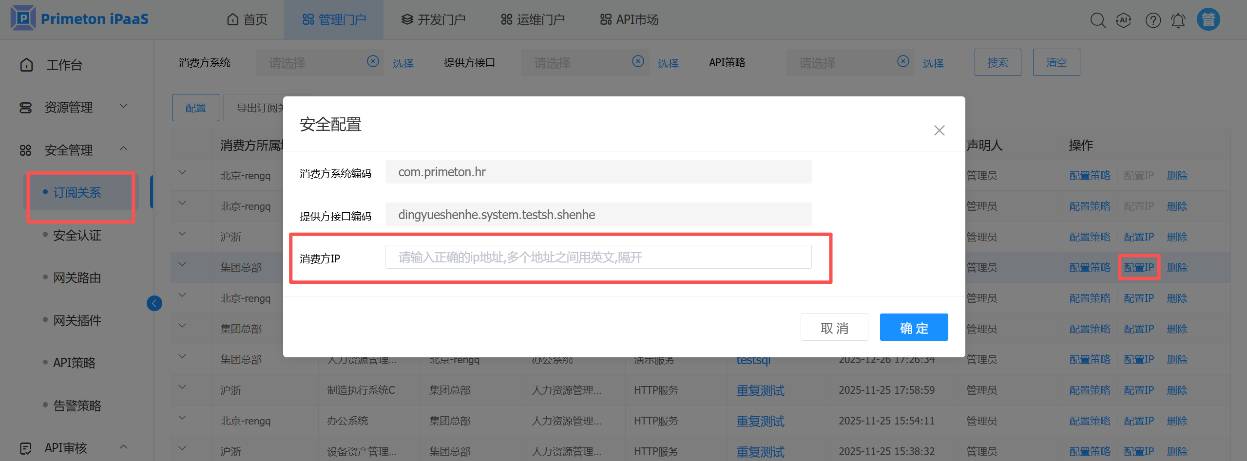The width and height of the screenshot is (1247, 461).
Task: Focus the 消费方IP input field
Action: click(x=598, y=257)
